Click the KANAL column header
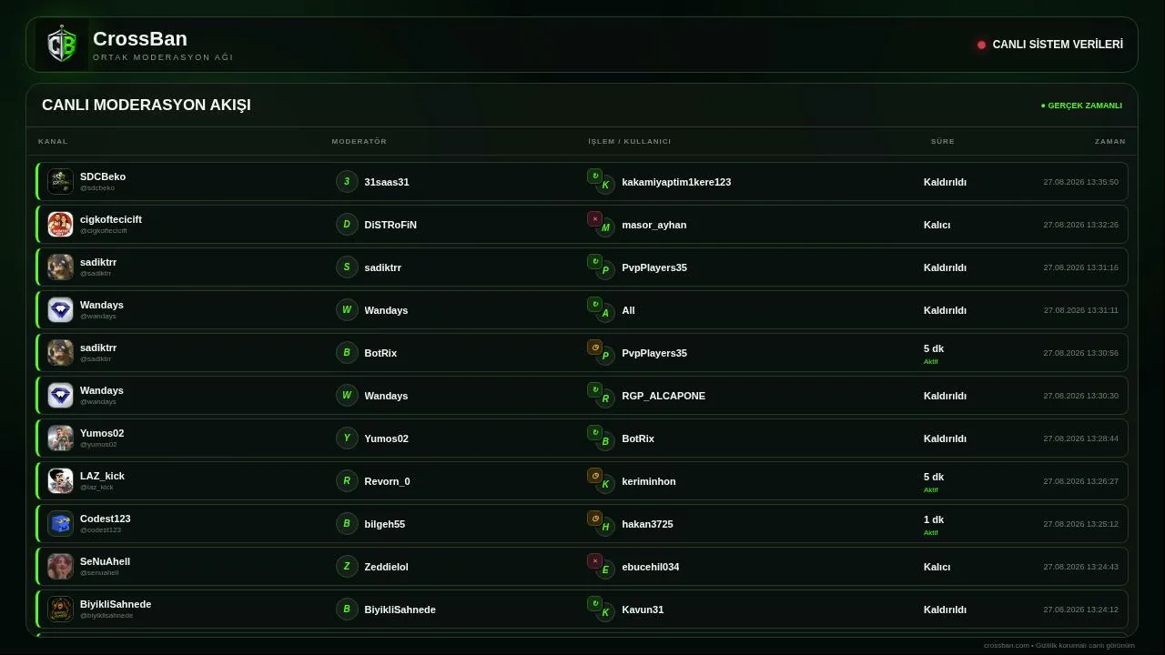1165x655 pixels. (x=53, y=141)
